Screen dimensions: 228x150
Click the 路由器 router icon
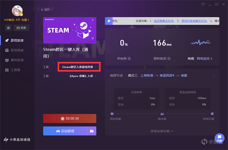coord(162,114)
